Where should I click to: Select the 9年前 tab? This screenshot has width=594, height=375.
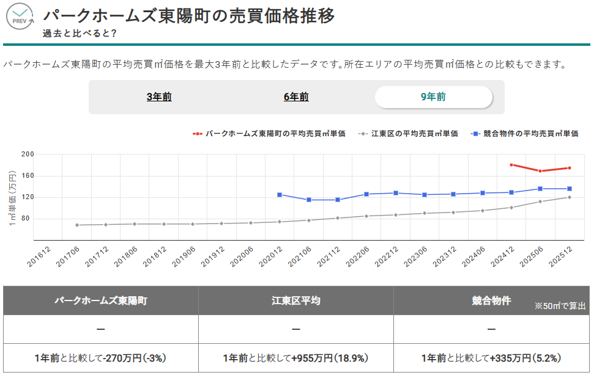click(434, 97)
